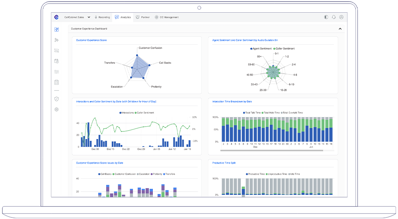Open the settings gear in sidebar
Screen dimensions: 398x219
point(57,109)
